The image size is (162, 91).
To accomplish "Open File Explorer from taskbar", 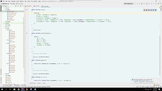I will (14, 89).
